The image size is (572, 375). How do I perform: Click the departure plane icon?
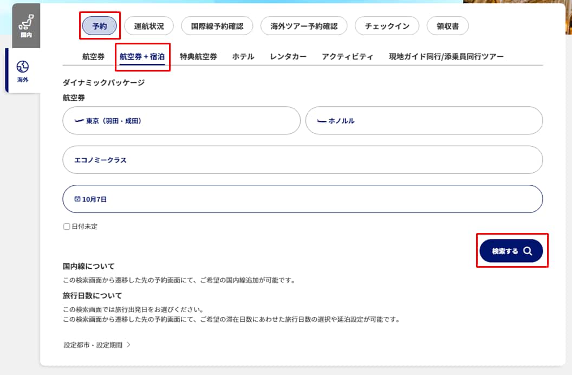click(80, 121)
